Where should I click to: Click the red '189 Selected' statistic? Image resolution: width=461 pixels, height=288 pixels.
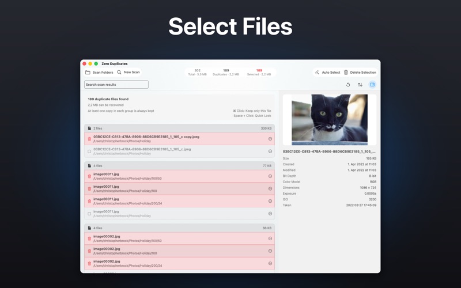pyautogui.click(x=259, y=73)
